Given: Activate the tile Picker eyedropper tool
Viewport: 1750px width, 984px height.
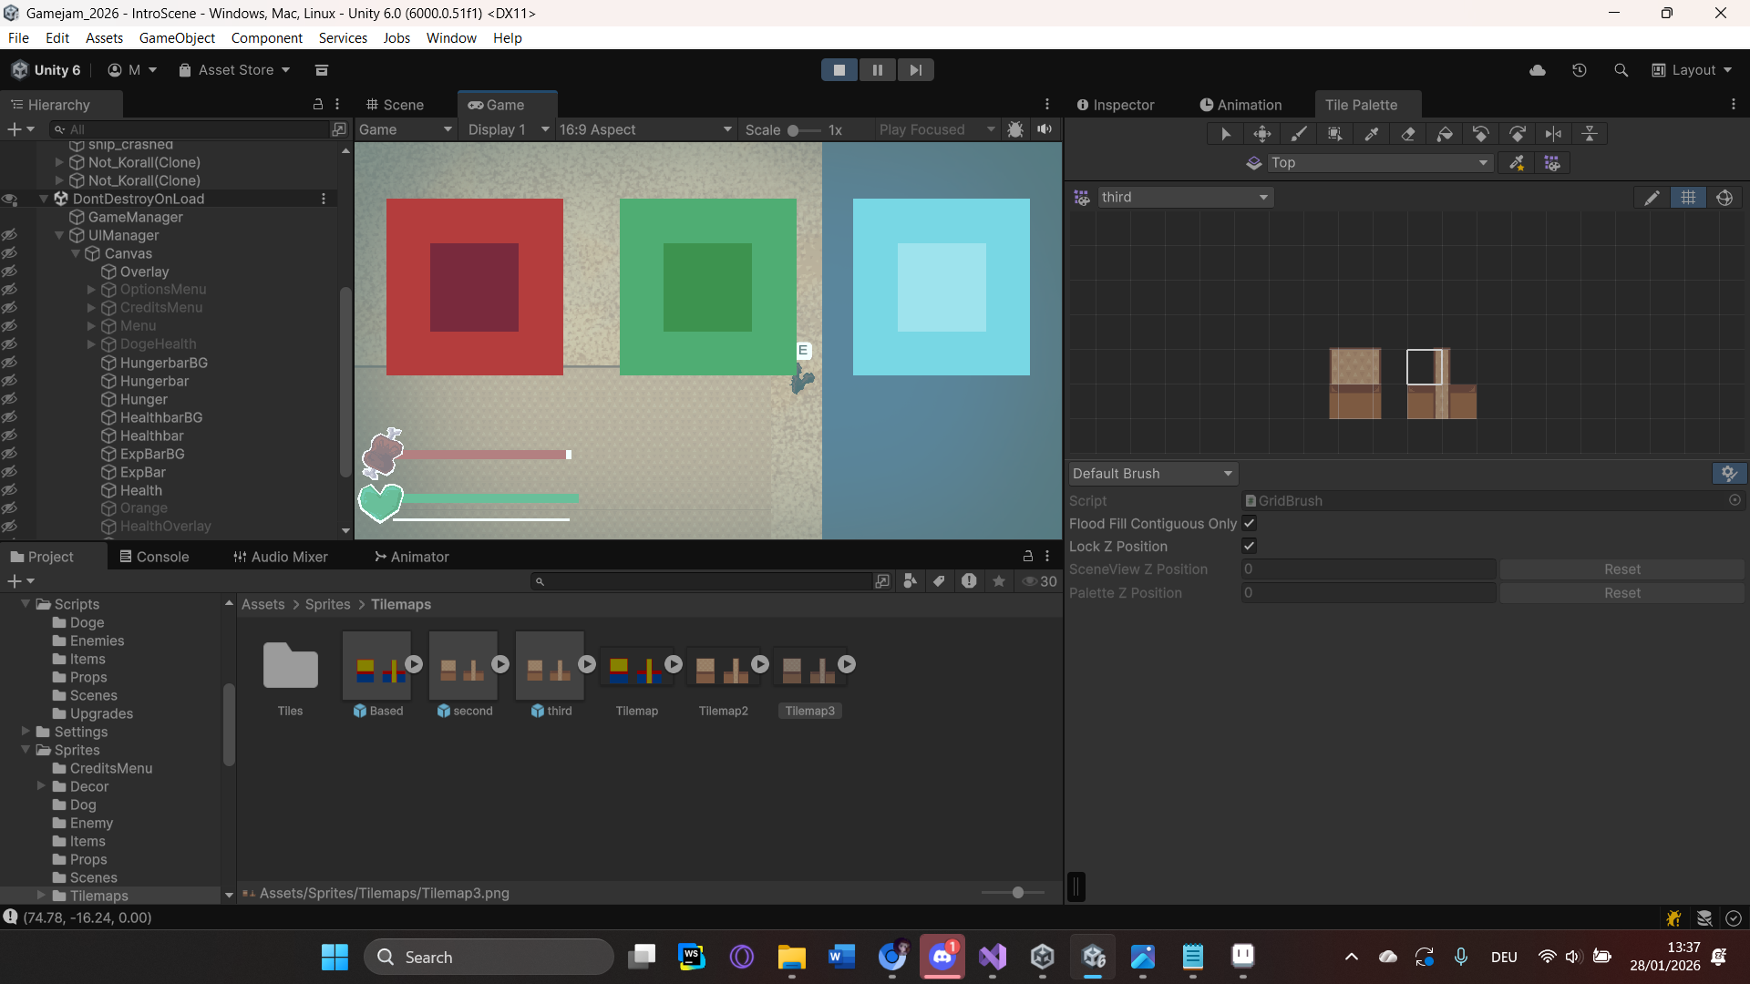Looking at the screenshot, I should (1371, 134).
